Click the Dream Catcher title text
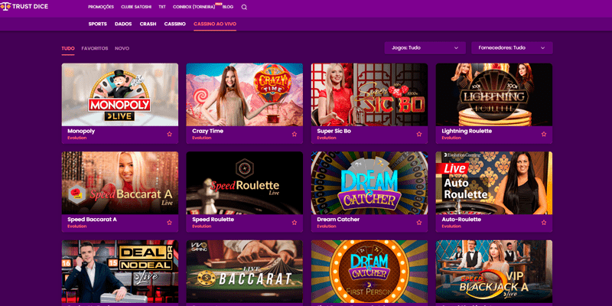612x306 pixels. (x=338, y=220)
